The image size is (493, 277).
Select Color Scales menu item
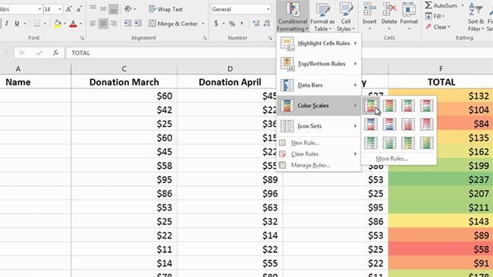(319, 106)
